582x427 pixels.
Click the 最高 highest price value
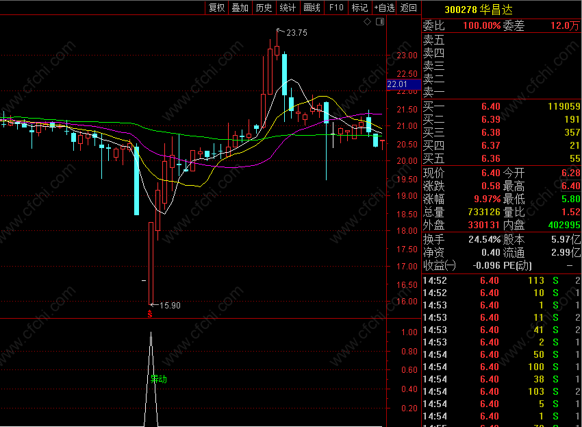pyautogui.click(x=571, y=186)
